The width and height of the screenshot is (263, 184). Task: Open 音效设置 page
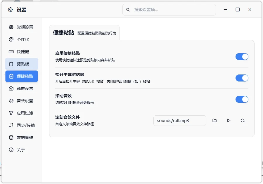point(22,101)
